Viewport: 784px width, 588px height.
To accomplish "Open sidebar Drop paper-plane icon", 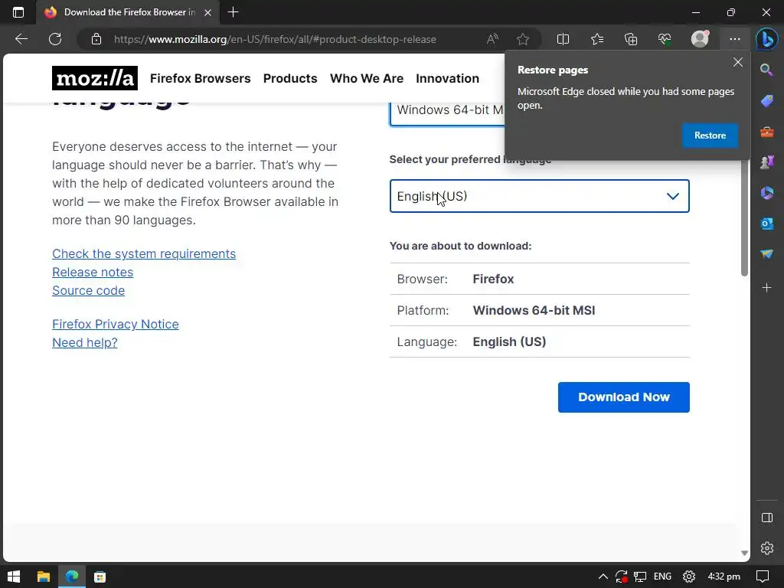I will click(766, 254).
